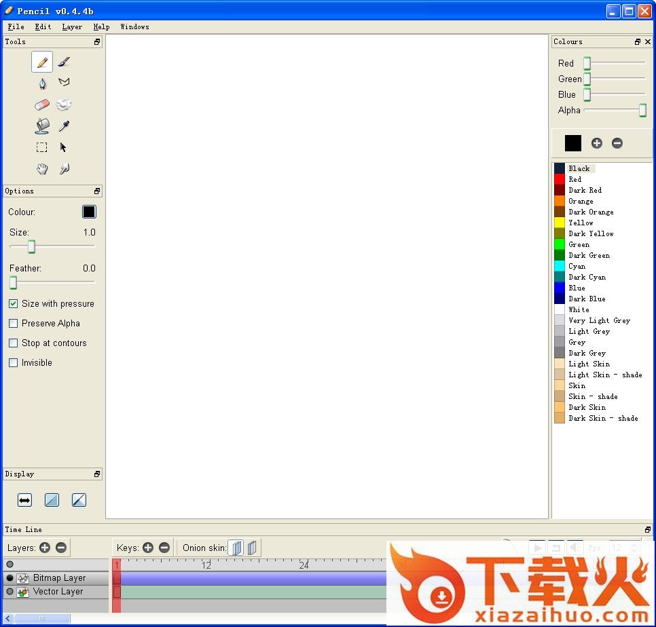Image resolution: width=656 pixels, height=627 pixels.
Task: Enable Invisible checkbox
Action: (14, 363)
